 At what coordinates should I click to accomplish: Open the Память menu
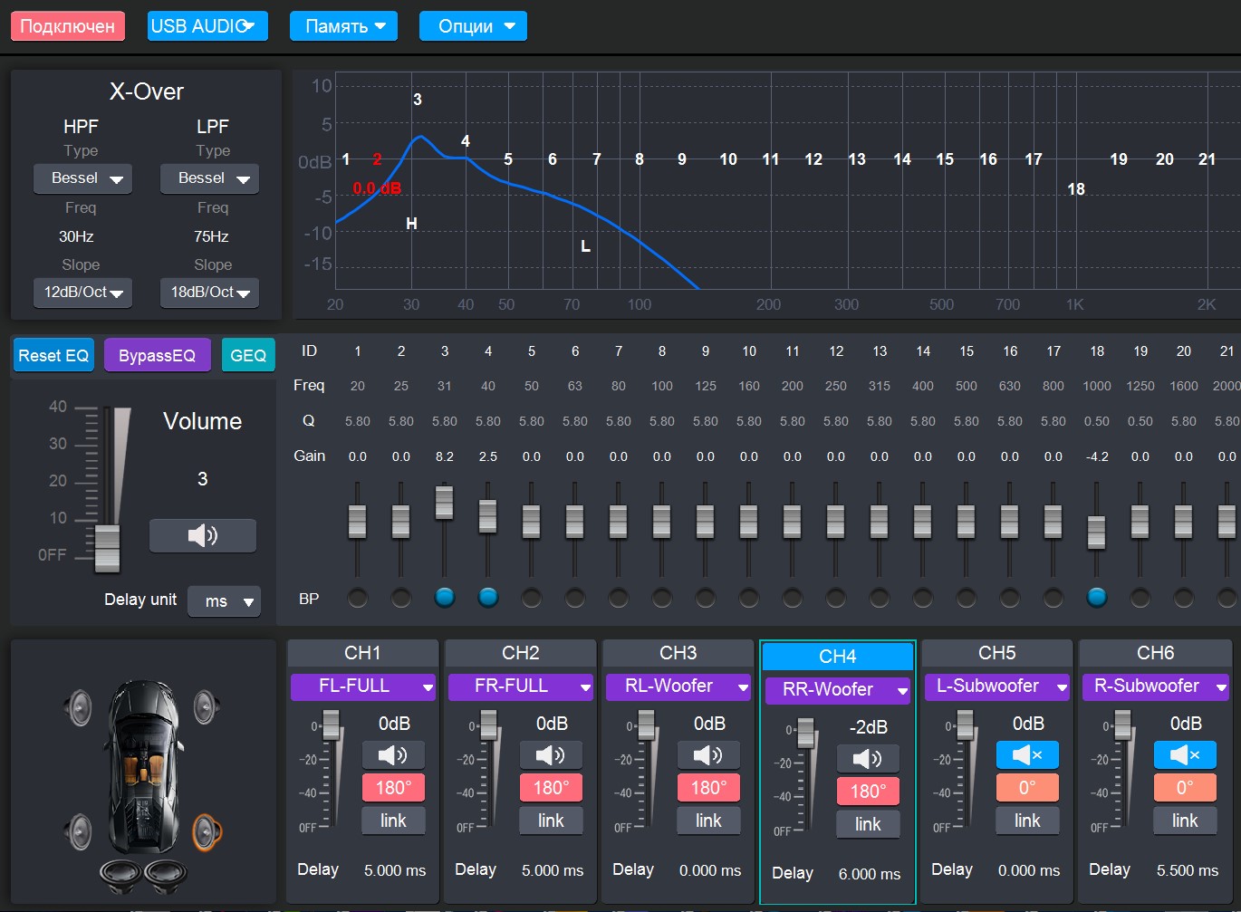[x=345, y=26]
